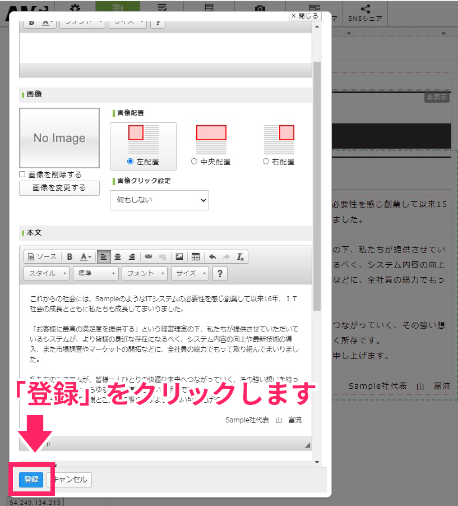Click 非表示 badge in background page
458x506 pixels.
click(437, 97)
